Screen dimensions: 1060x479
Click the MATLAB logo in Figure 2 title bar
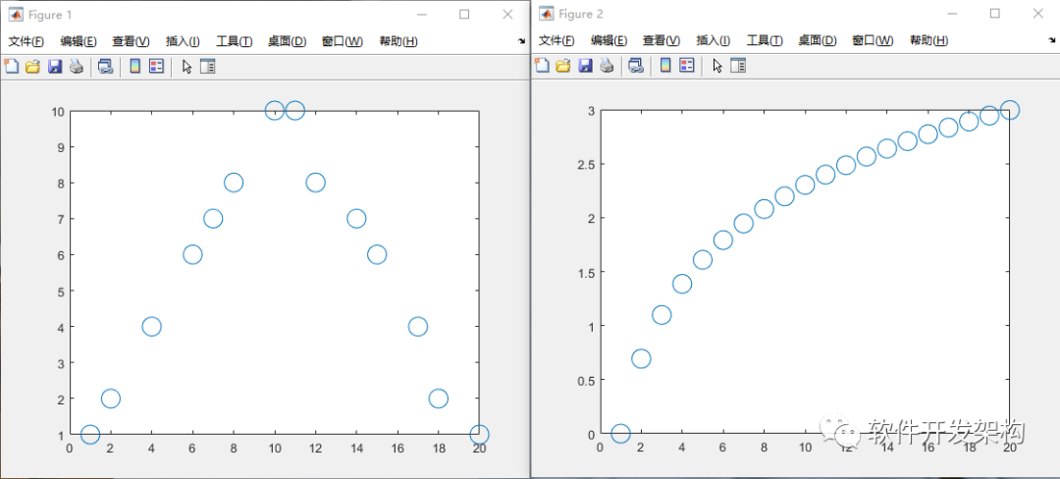point(546,14)
